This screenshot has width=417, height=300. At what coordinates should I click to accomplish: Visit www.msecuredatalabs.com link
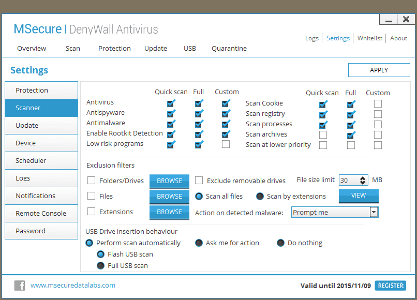pos(73,286)
